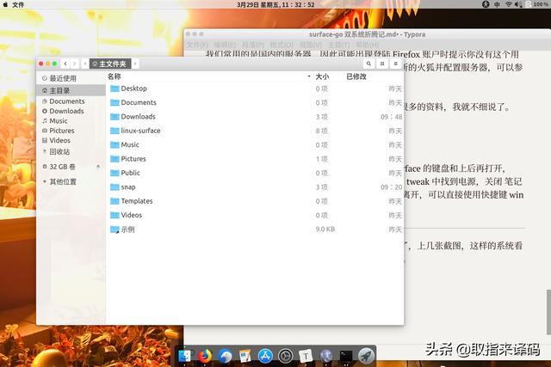Open Videos in the sidebar
Screen dimensions: 551x367
click(x=71, y=140)
